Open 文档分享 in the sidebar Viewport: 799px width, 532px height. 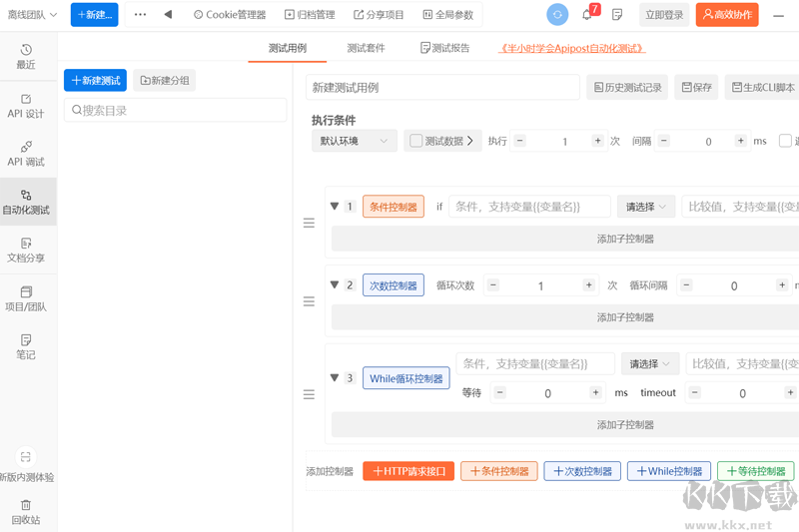[x=26, y=250]
